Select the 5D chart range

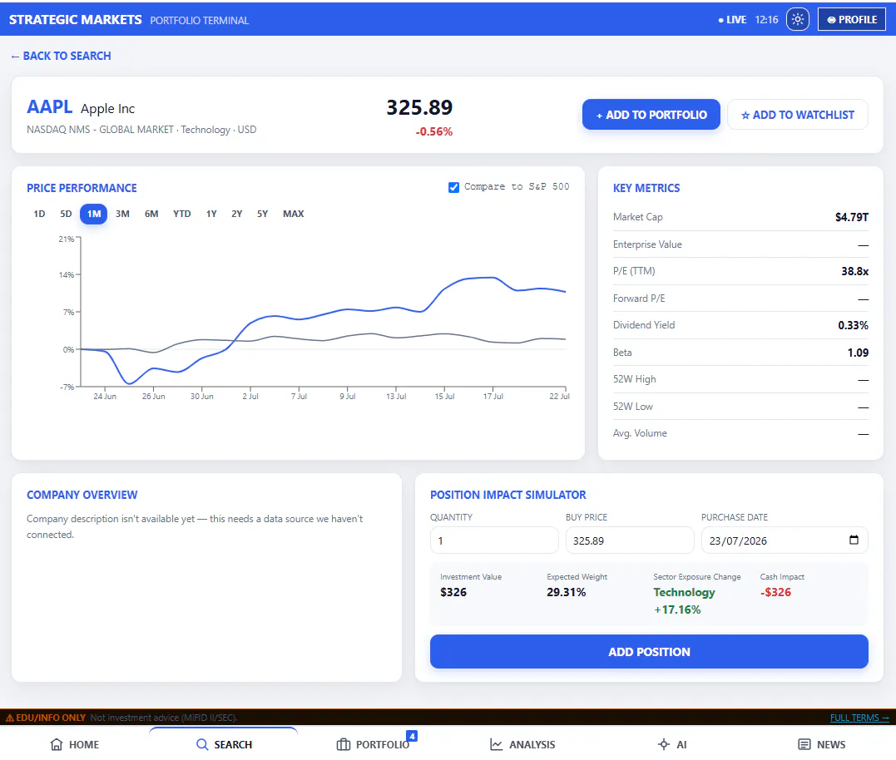66,214
